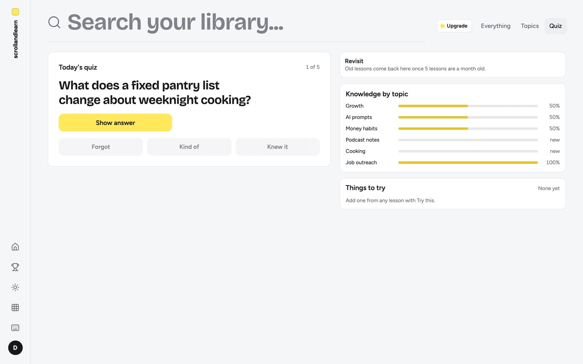583x364 pixels.
Task: Switch to the Everything tab
Action: coord(496,26)
